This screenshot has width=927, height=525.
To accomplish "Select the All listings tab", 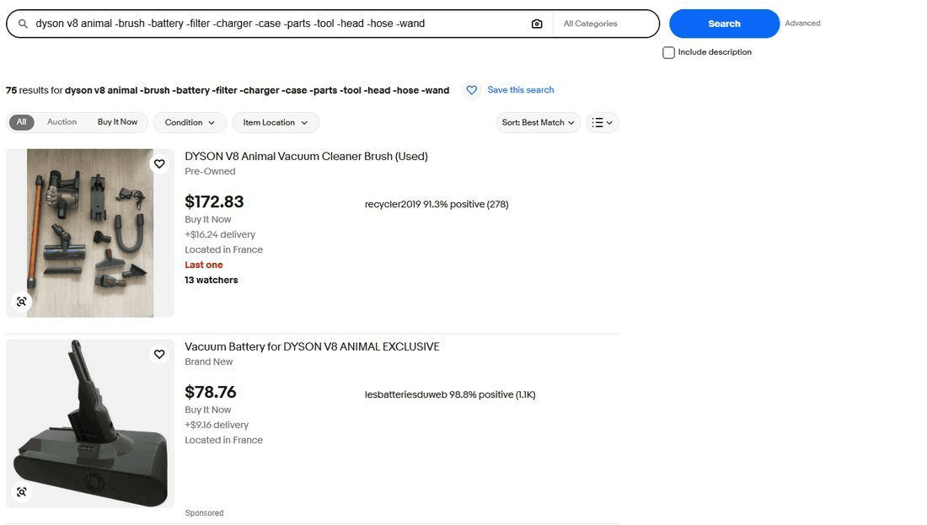I will point(21,122).
